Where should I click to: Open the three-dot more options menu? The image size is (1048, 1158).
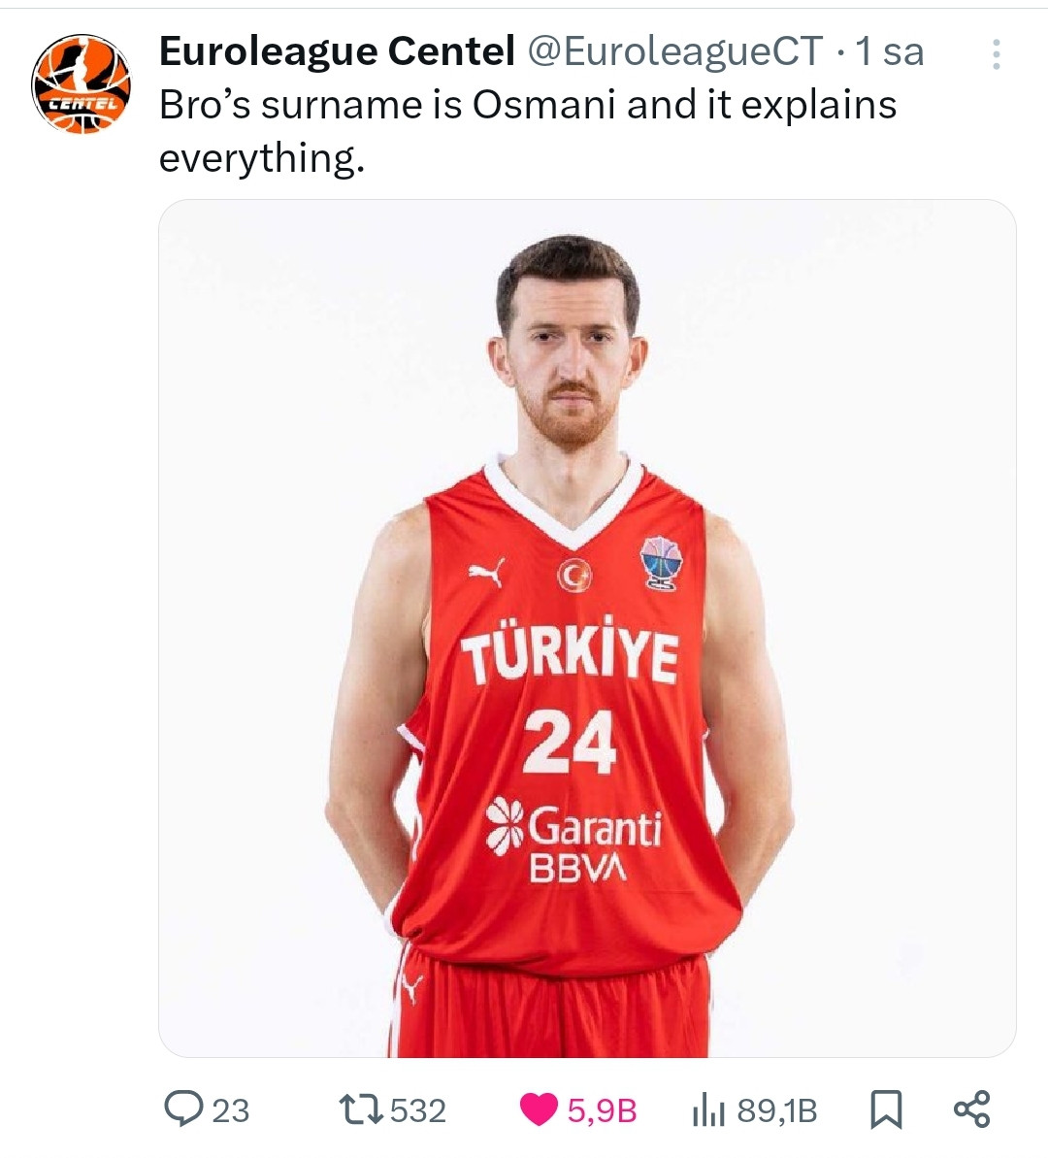point(996,54)
